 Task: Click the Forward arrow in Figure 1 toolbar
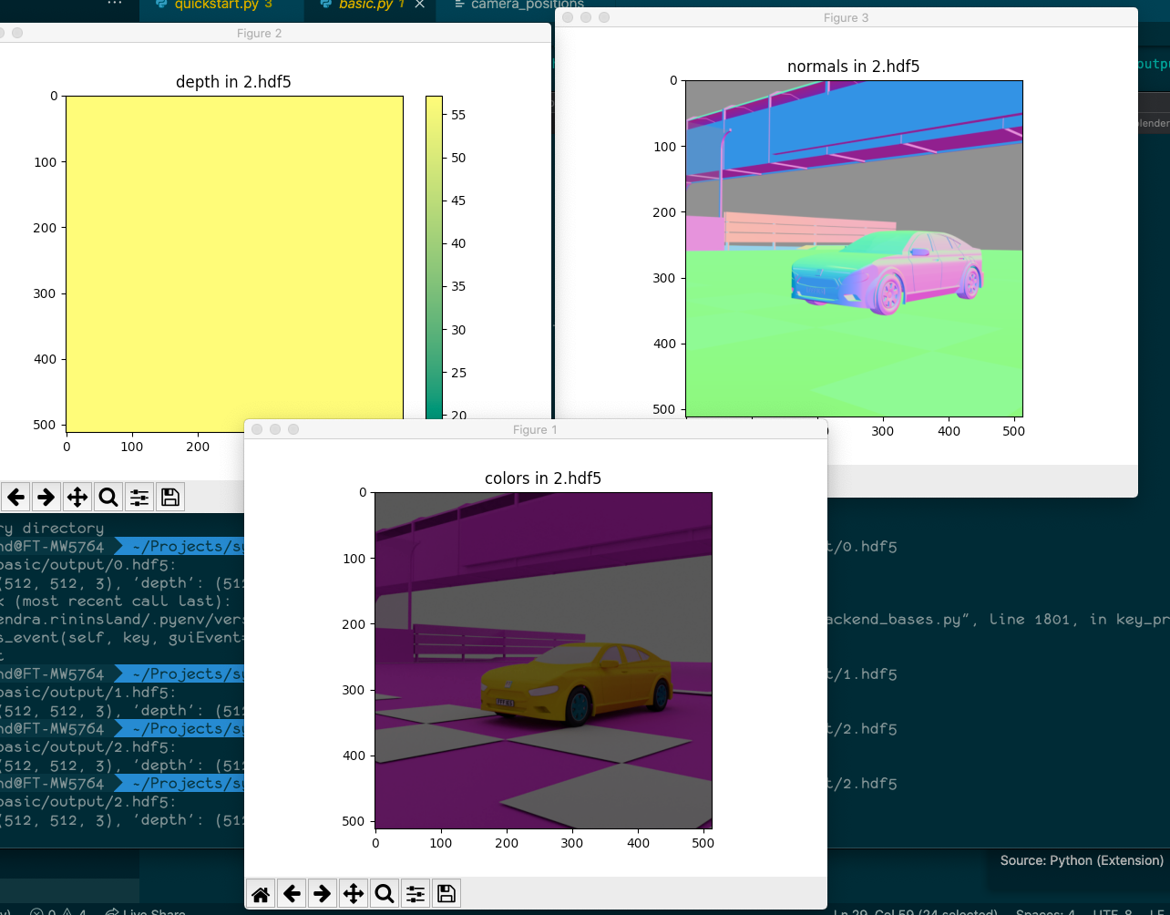pos(322,893)
